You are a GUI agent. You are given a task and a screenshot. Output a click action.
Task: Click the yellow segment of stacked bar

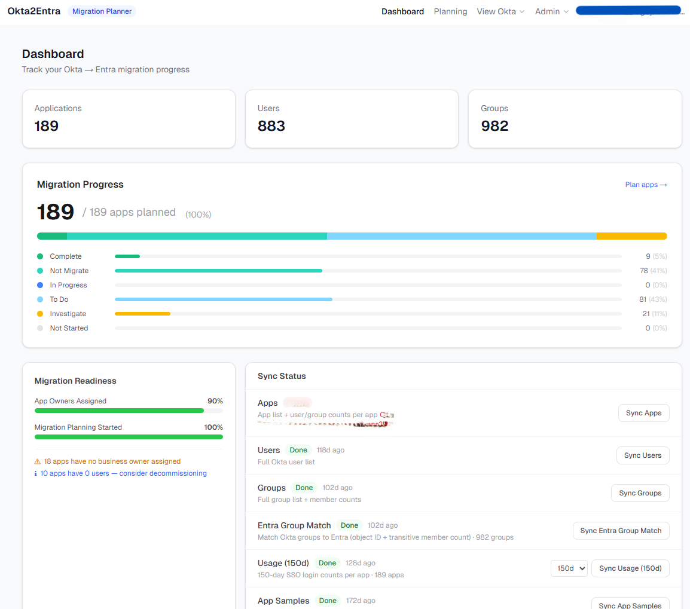[631, 236]
